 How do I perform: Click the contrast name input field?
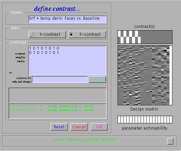click(x=67, y=19)
